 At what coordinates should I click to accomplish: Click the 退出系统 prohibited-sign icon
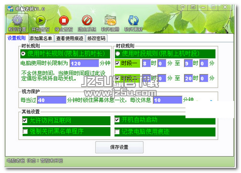(87, 20)
